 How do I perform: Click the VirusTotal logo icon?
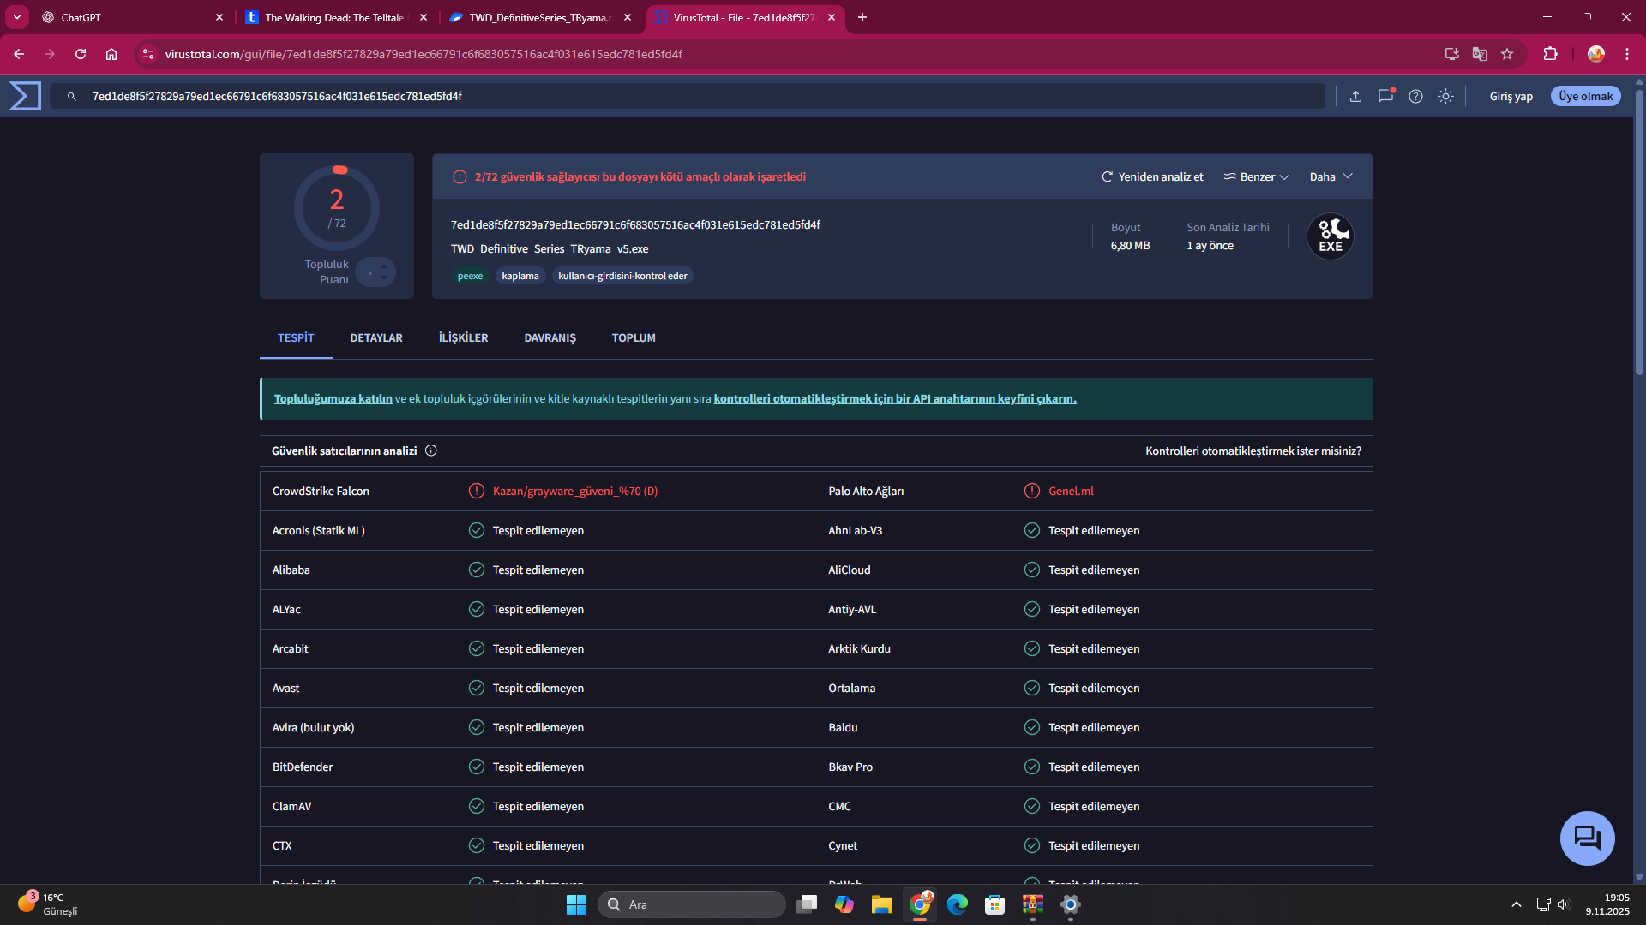click(25, 96)
